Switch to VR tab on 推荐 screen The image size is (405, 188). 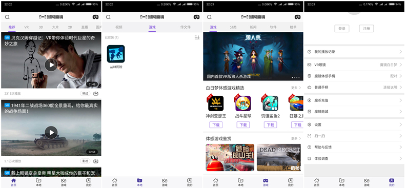[x=27, y=27]
